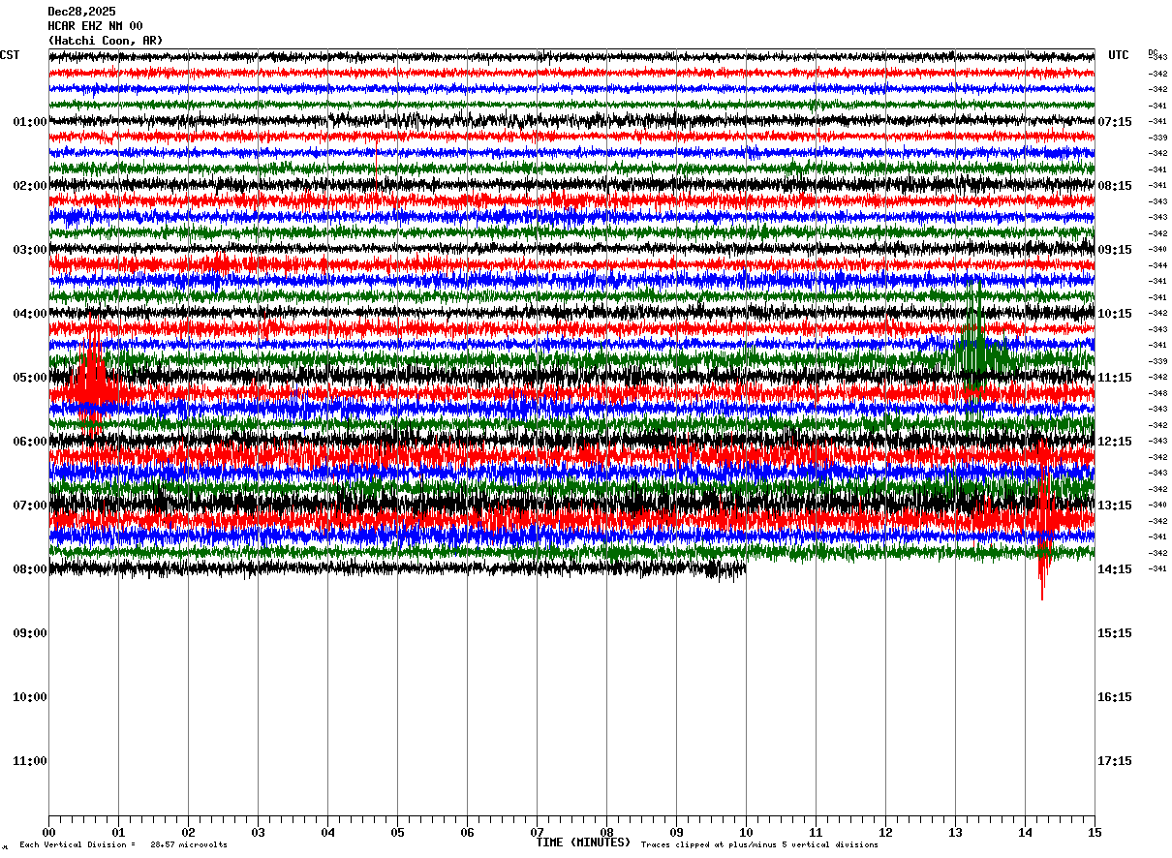1172x858 pixels.
Task: Click minute tick label 10 on time axis
Action: pyautogui.click(x=747, y=832)
